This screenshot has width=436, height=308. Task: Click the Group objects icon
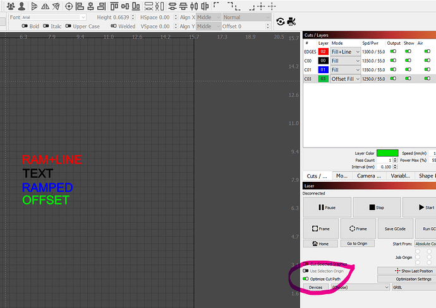(x=11, y=6)
